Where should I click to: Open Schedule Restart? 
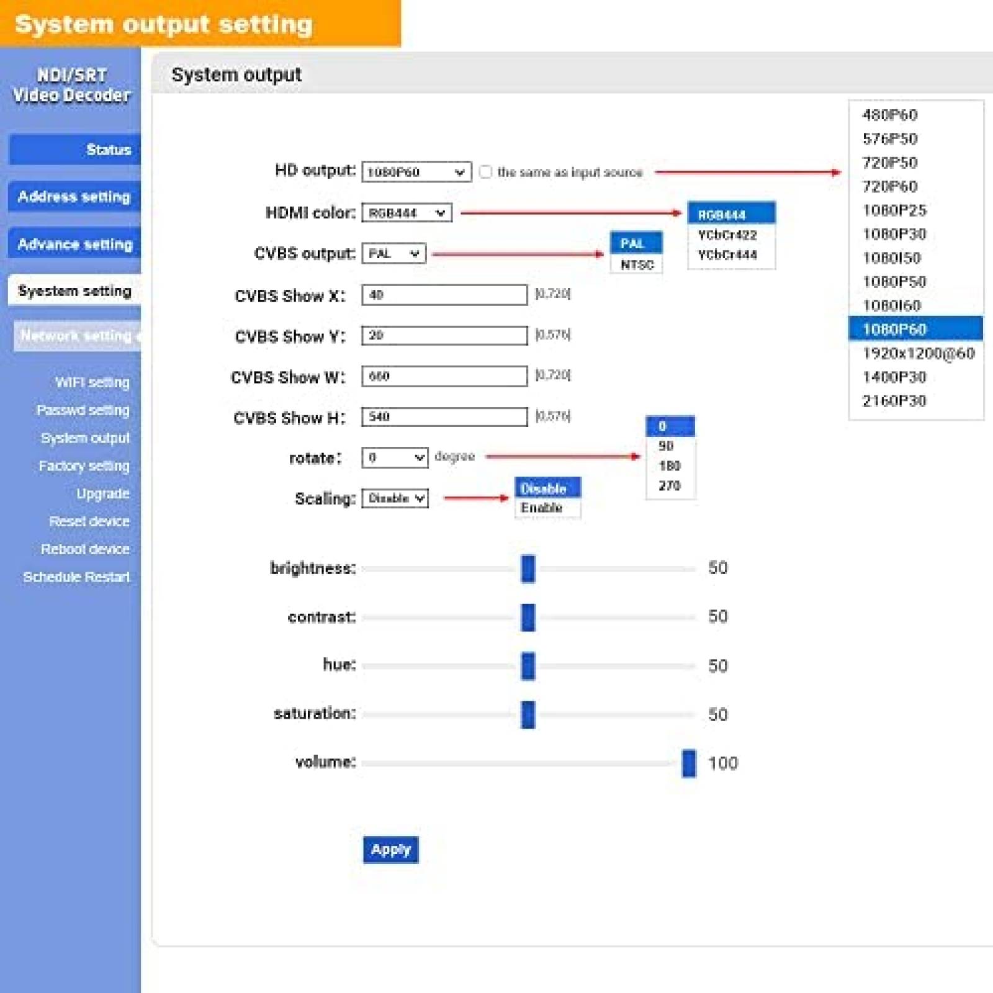(x=76, y=577)
